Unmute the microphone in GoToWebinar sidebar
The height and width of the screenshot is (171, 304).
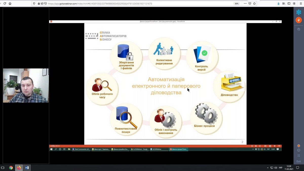click(x=298, y=20)
